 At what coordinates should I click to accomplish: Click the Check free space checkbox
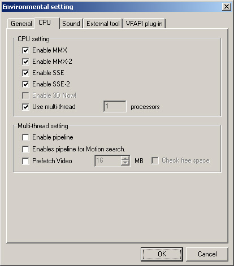pos(155,160)
